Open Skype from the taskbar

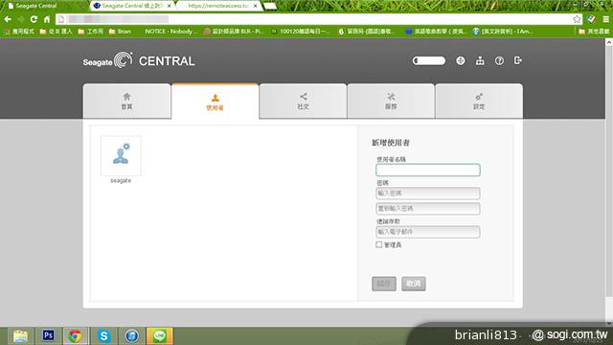pyautogui.click(x=103, y=336)
